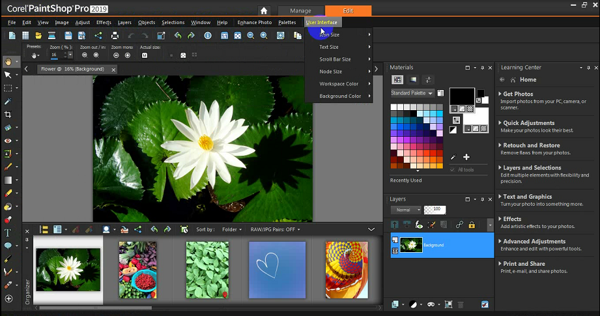The width and height of the screenshot is (600, 316).
Task: Select the Dropper tool in Tools toolbar
Action: [8, 101]
